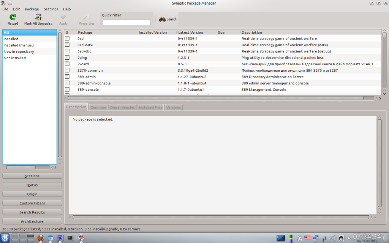Click the Status filter button

click(32, 185)
